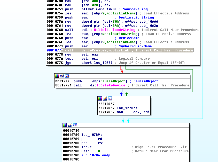This screenshot has height=162, width=218.
Task: Click the SourceString comment
Action: coord(135,9)
